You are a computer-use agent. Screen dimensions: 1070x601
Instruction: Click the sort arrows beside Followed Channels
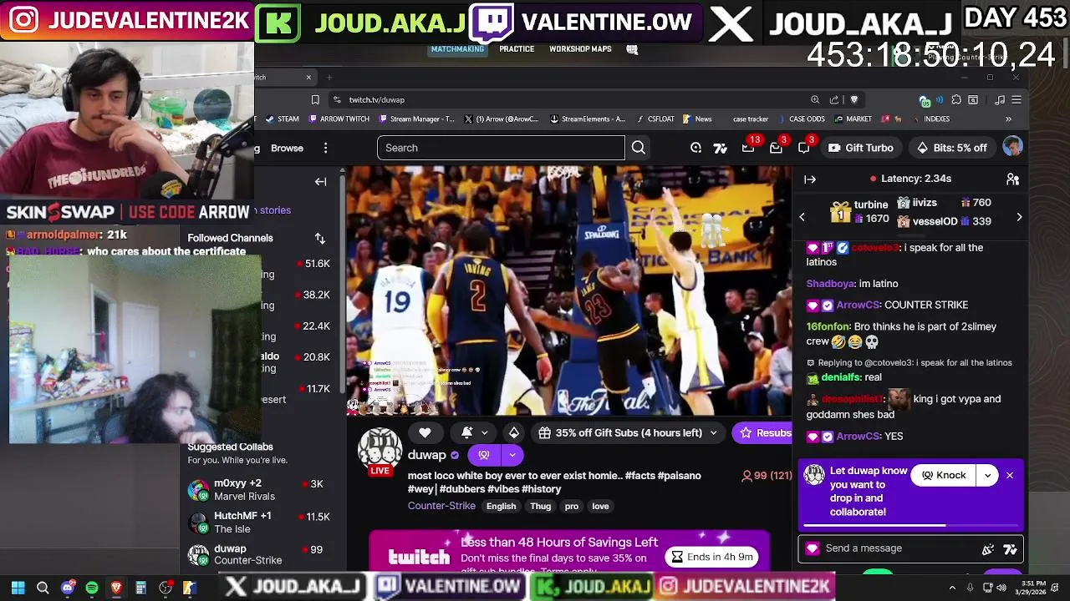pos(319,239)
